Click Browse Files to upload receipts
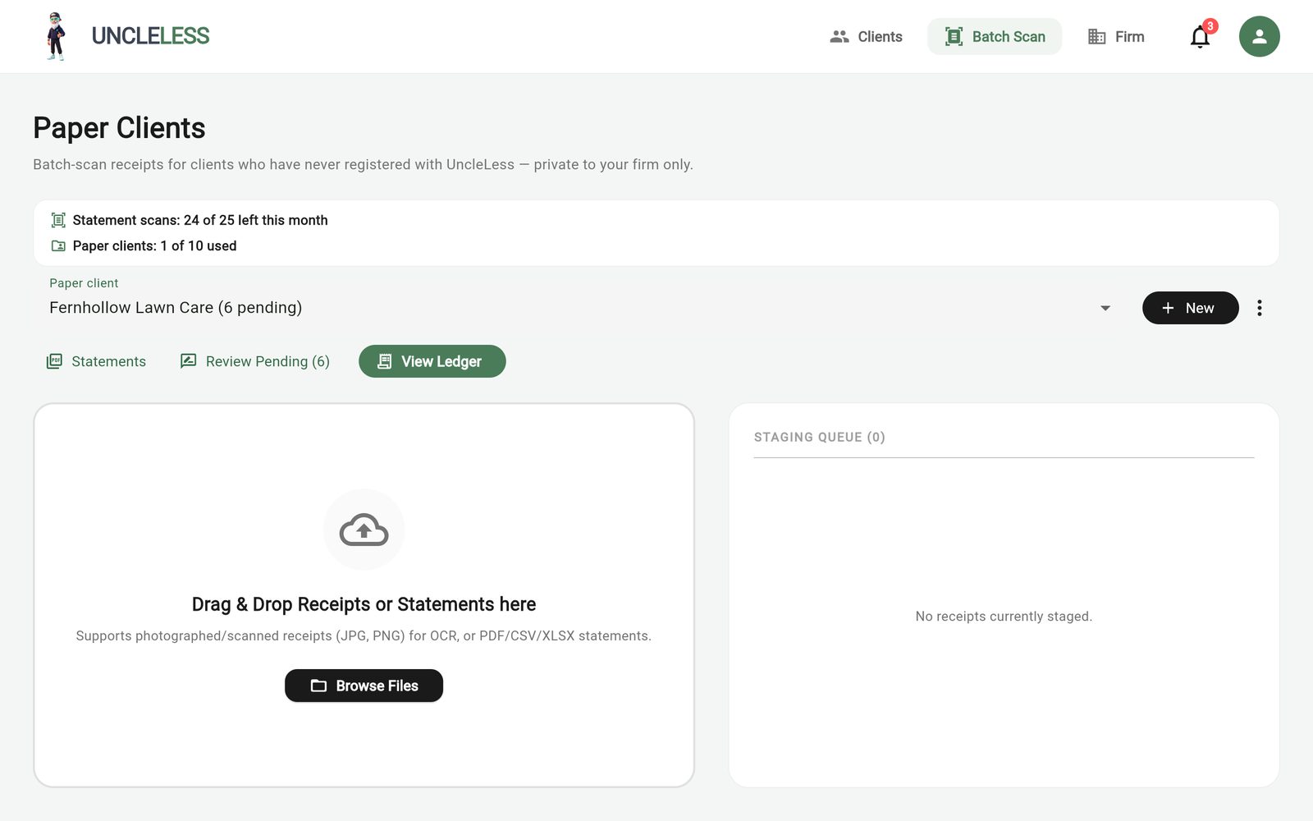The image size is (1313, 821). pyautogui.click(x=364, y=686)
